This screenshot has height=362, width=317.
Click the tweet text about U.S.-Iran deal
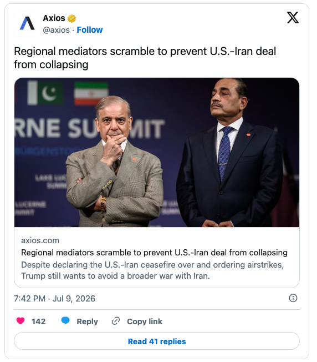(x=145, y=58)
